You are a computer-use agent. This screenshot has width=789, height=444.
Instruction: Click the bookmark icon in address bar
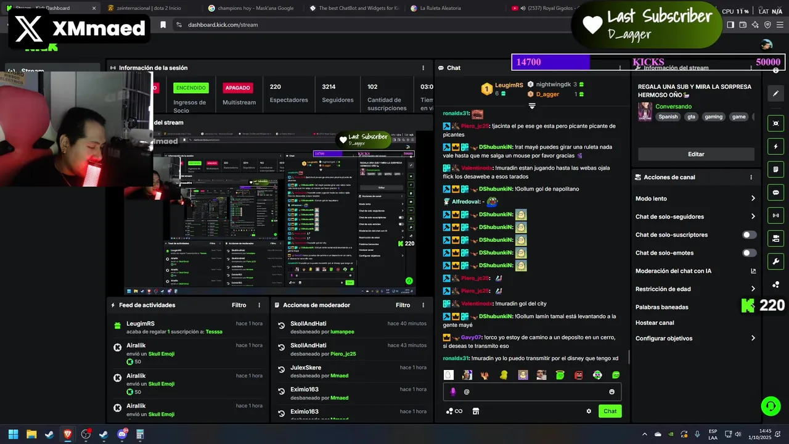(163, 25)
